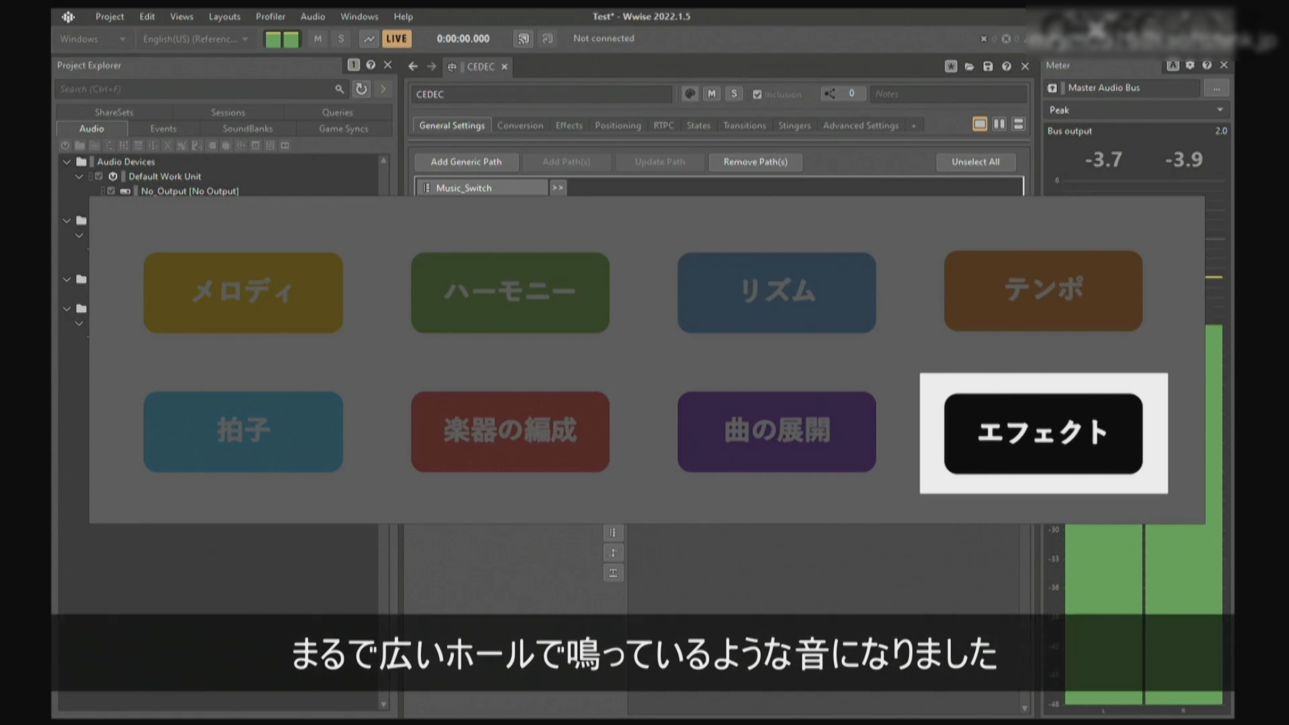
Task: Close the CEDEC editor tab
Action: [x=504, y=67]
